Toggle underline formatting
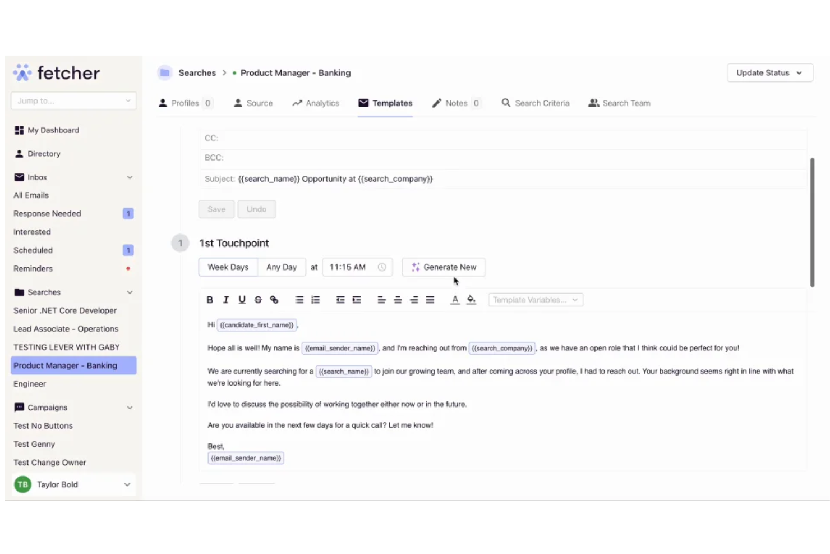830x554 pixels. (x=242, y=300)
